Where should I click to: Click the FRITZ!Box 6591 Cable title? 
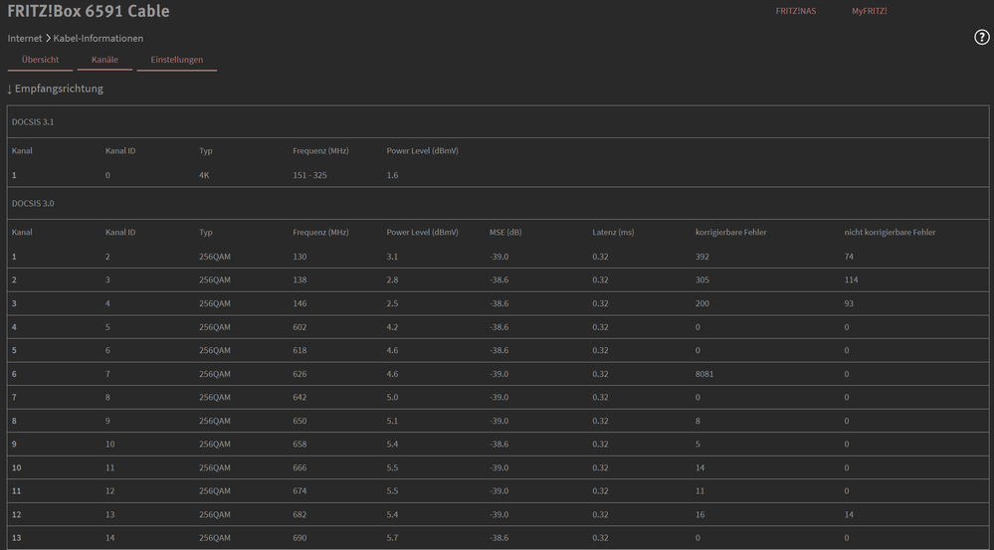89,11
